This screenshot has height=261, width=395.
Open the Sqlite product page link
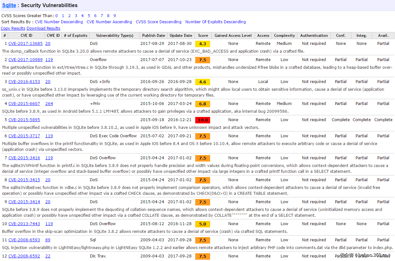click(x=8, y=5)
